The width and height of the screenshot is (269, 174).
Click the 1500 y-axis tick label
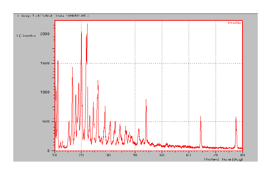[45, 63]
